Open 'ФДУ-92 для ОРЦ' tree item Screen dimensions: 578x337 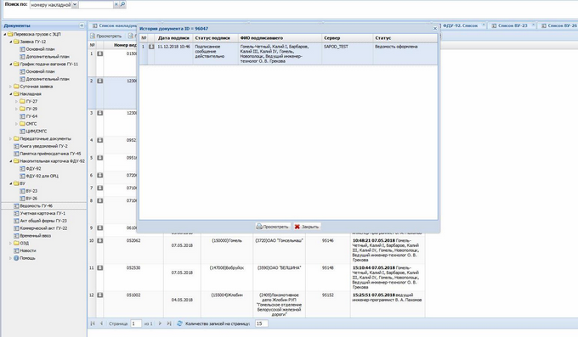click(x=42, y=176)
